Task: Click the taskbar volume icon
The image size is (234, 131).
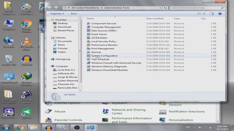Action: point(211,128)
